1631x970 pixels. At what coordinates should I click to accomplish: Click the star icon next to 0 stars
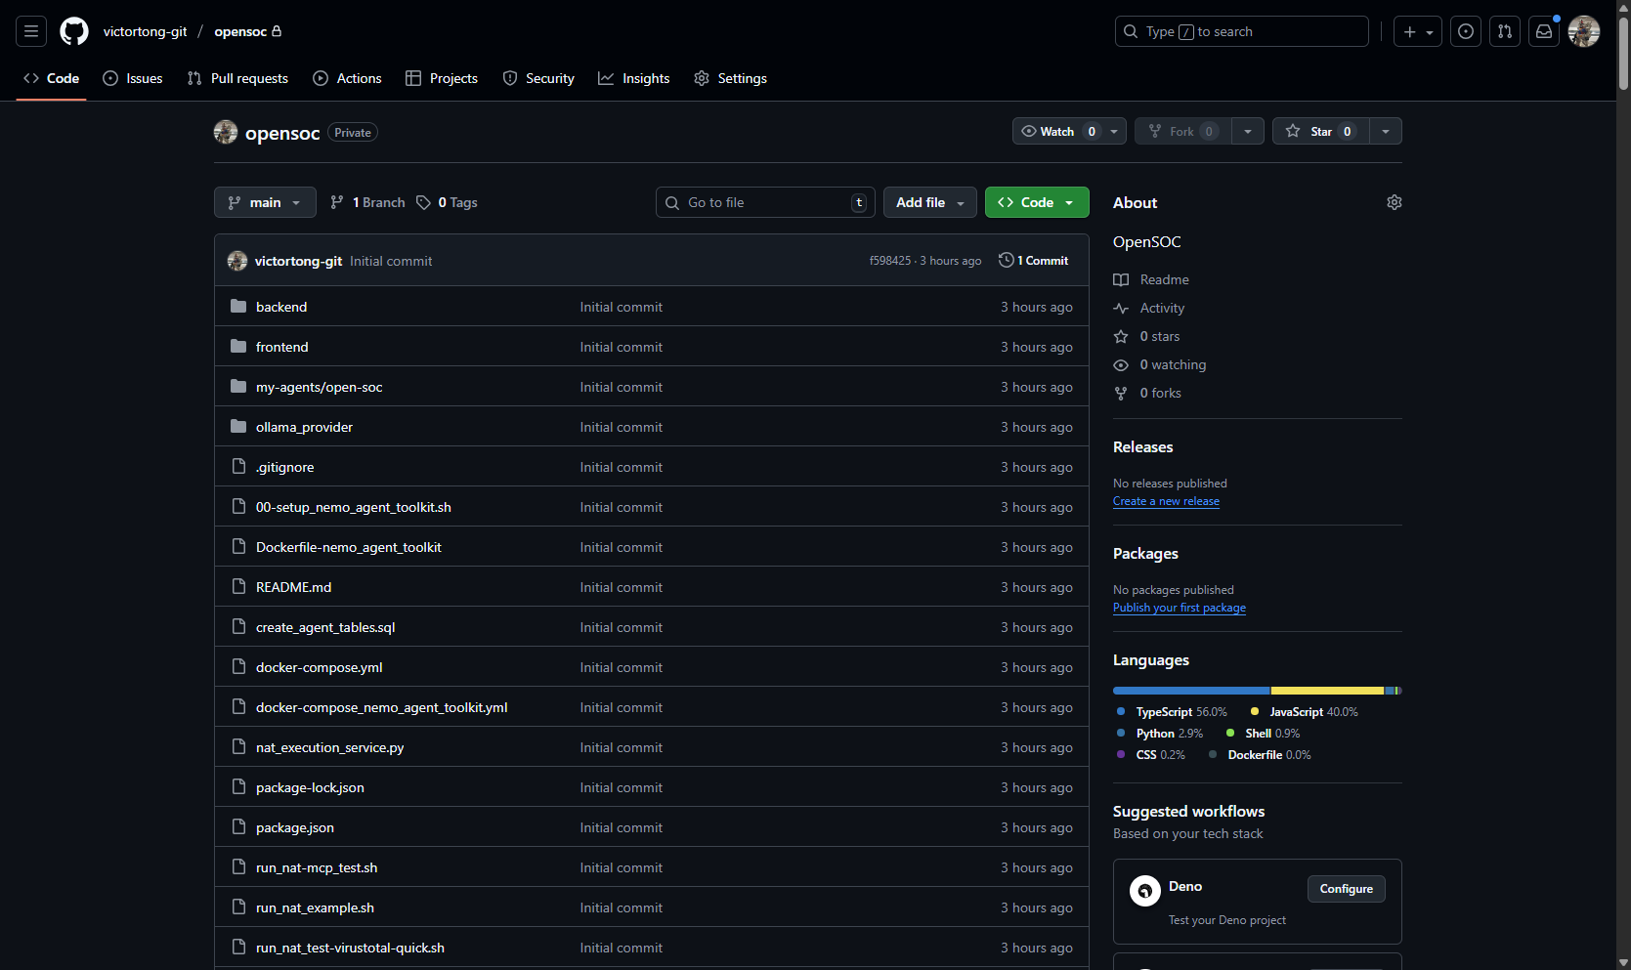tap(1121, 336)
